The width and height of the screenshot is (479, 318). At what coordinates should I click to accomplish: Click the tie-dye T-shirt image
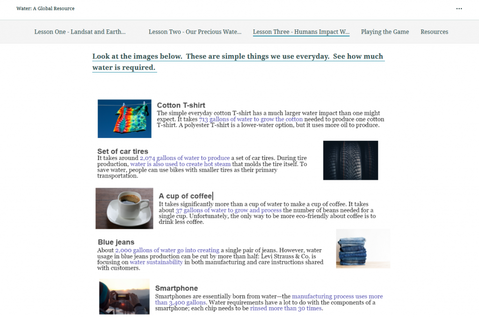[x=124, y=119]
